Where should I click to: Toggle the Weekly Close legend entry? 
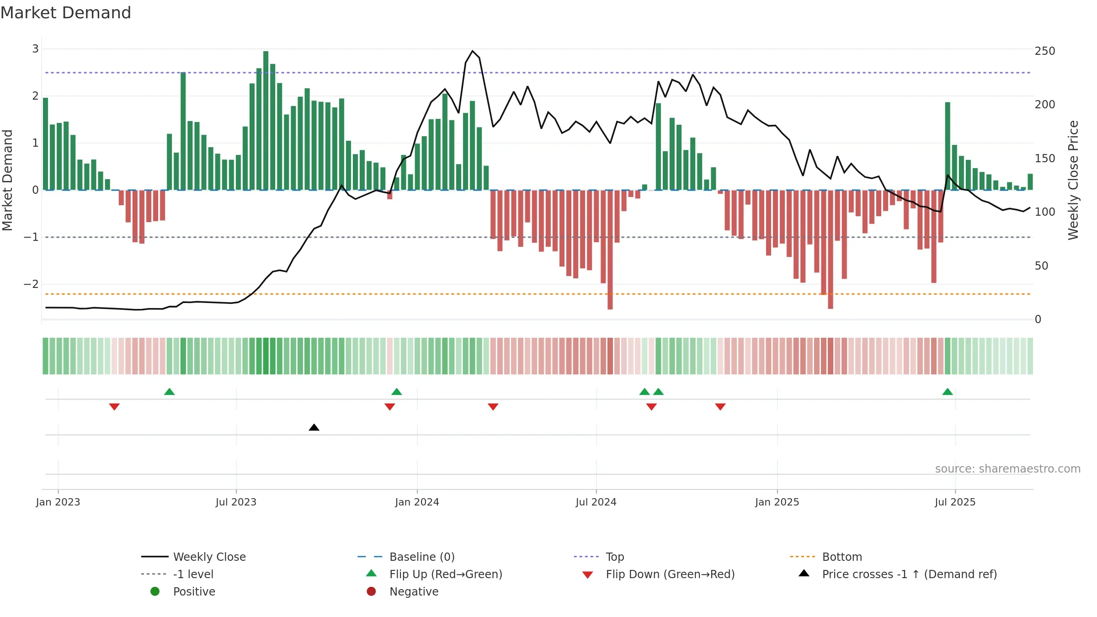coord(194,557)
